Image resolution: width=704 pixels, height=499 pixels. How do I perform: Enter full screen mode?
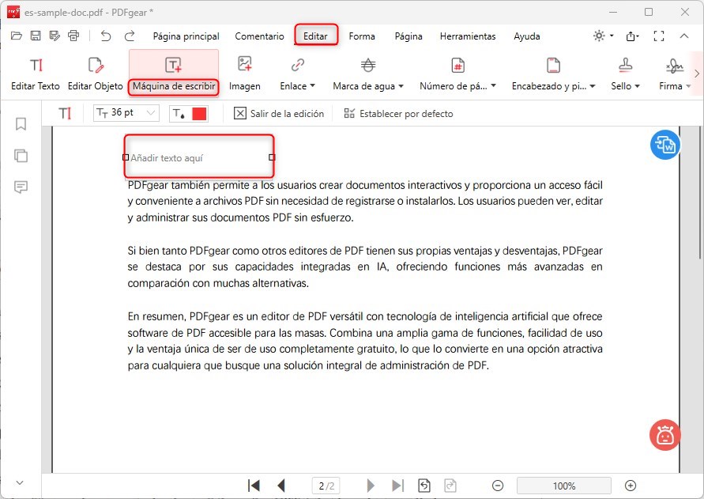[659, 36]
